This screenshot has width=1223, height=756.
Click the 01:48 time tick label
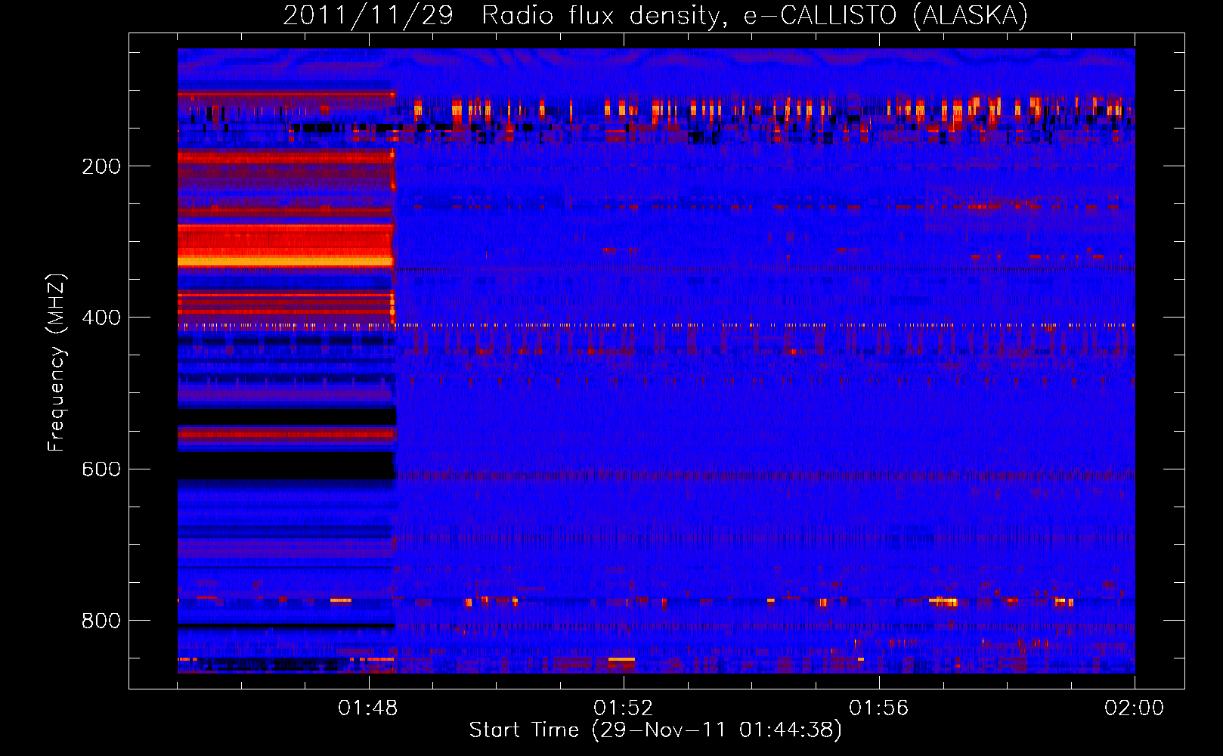point(368,708)
